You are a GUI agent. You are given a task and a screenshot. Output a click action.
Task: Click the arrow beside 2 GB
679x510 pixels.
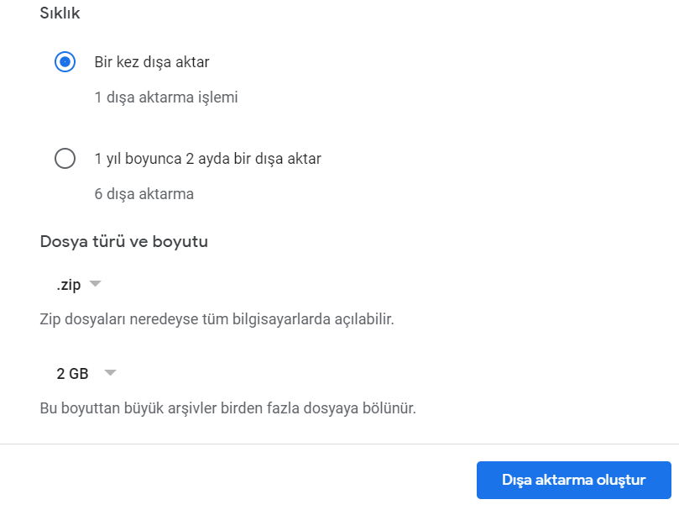(x=110, y=373)
